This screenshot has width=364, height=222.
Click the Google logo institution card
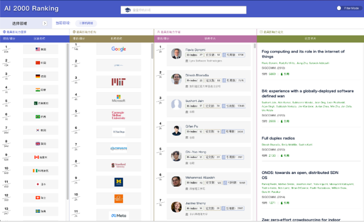pyautogui.click(x=119, y=49)
